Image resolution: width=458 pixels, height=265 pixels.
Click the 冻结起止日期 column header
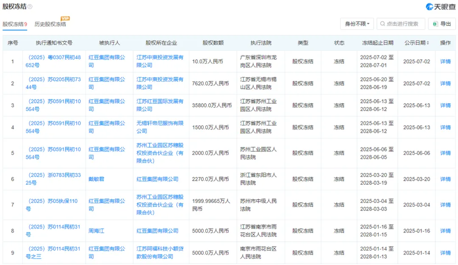(x=377, y=43)
